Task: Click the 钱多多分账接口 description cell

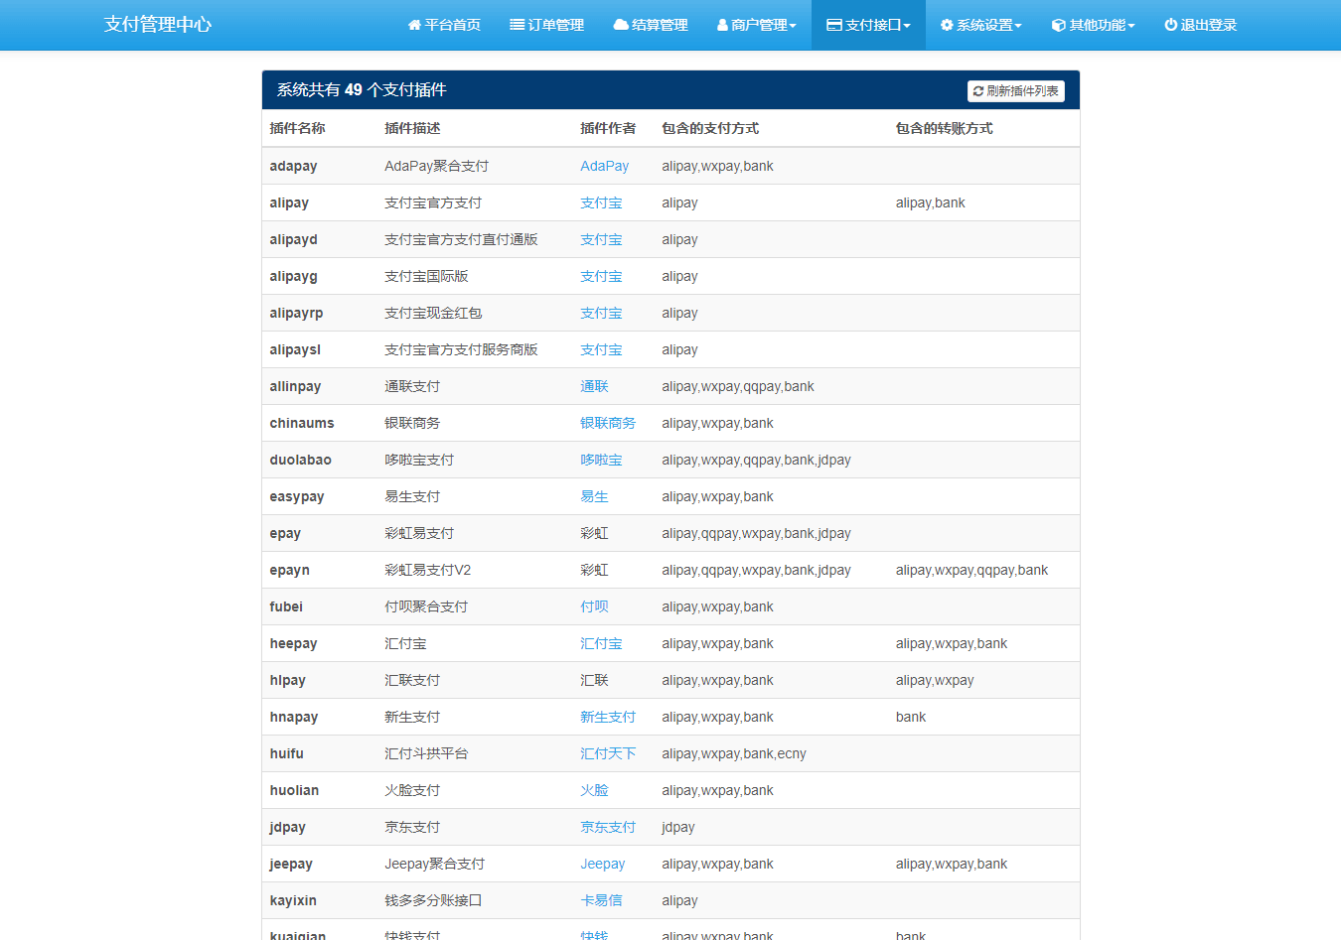Action: tap(475, 900)
